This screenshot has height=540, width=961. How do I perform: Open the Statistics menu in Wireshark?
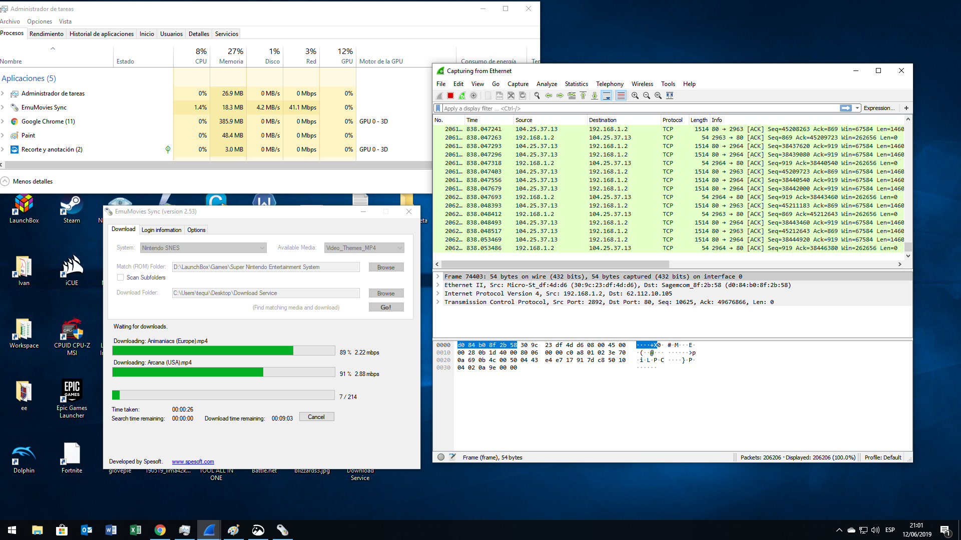tap(576, 84)
